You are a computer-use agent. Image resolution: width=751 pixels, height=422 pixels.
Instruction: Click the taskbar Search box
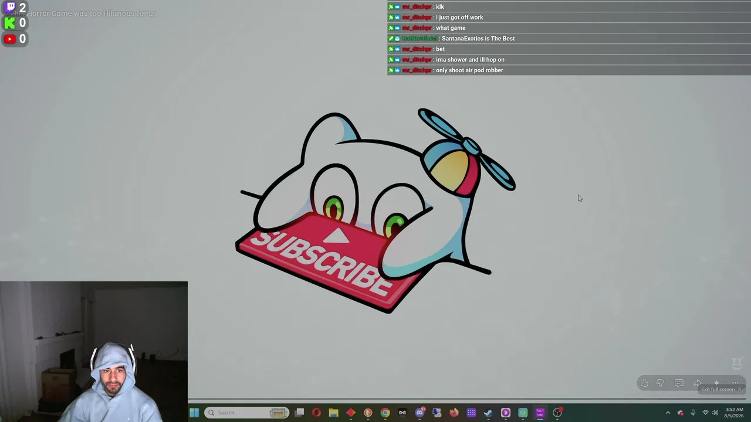(x=247, y=413)
